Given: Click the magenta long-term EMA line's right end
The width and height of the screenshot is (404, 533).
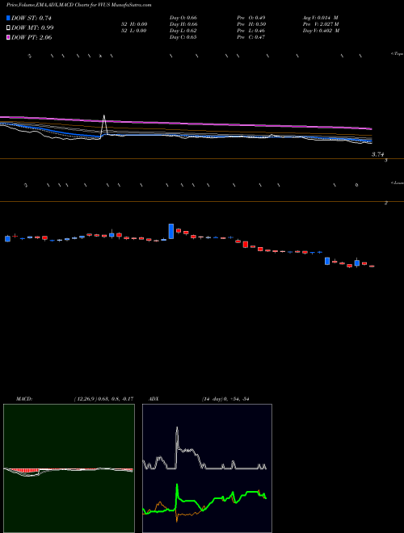Looking at the screenshot, I should pyautogui.click(x=370, y=129).
